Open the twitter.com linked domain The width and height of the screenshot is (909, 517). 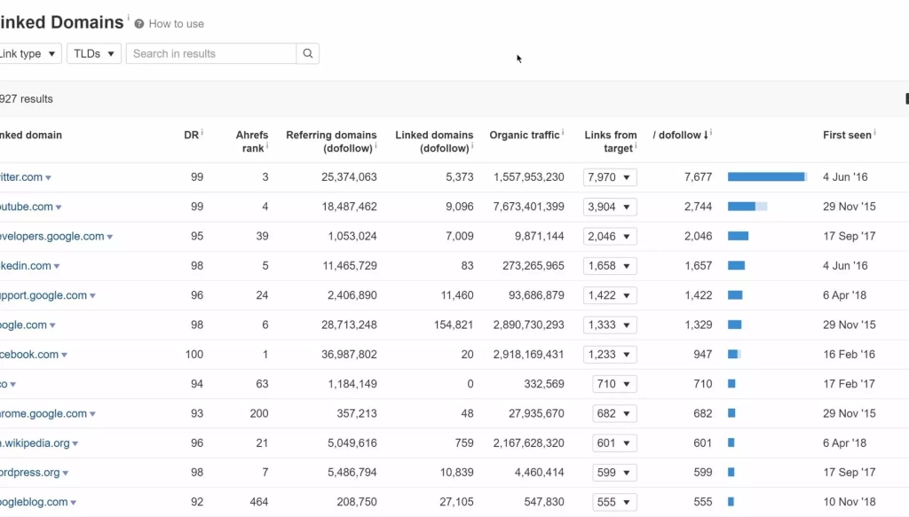point(21,177)
